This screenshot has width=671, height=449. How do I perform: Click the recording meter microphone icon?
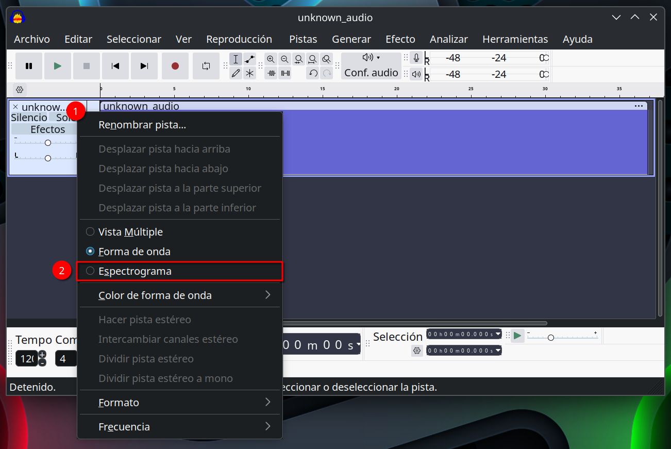[416, 58]
